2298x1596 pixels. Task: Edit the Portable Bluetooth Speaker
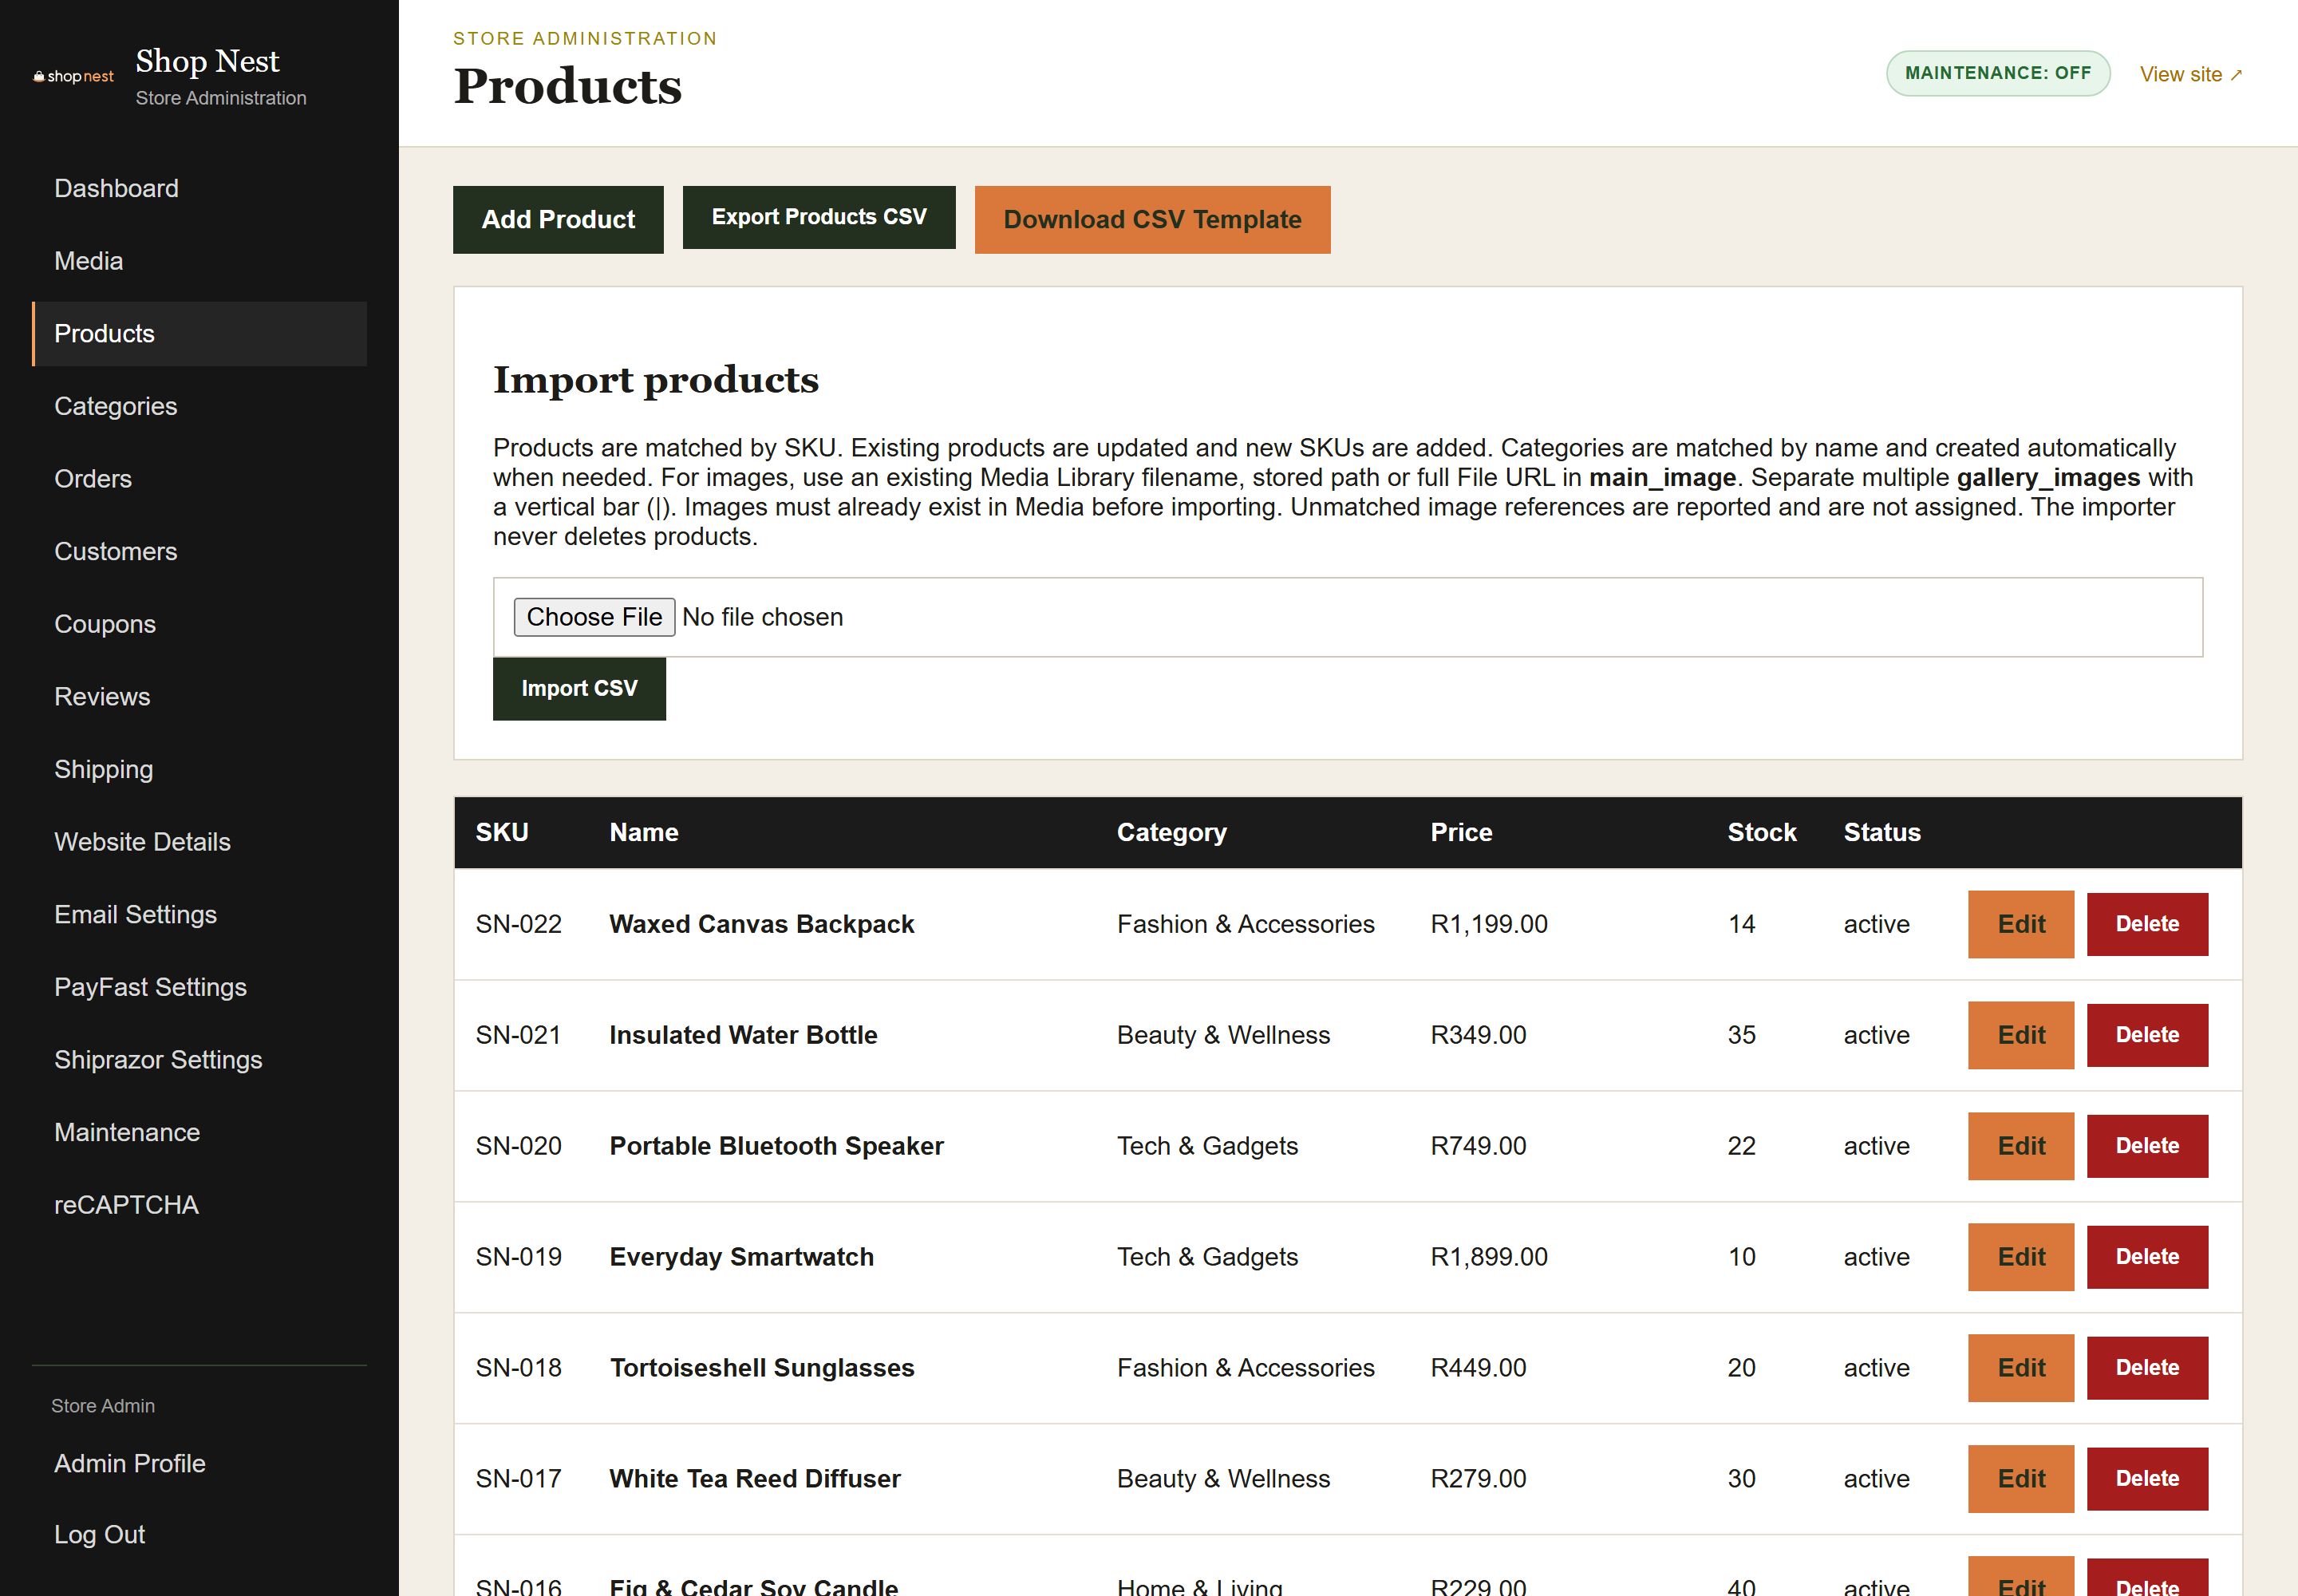[x=2021, y=1146]
